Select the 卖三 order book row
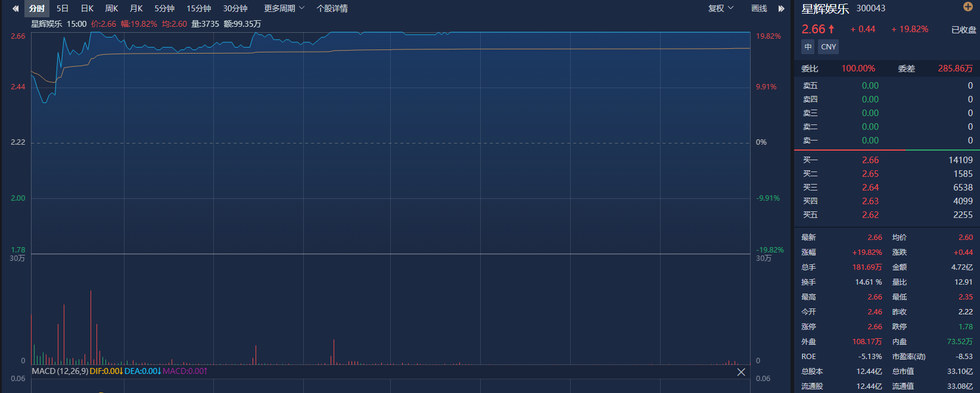 pyautogui.click(x=887, y=113)
